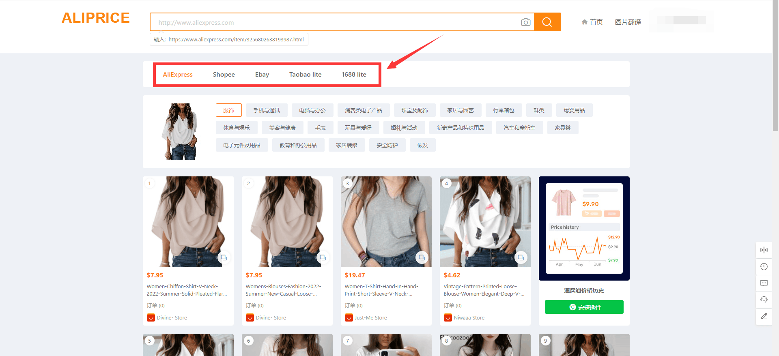Image resolution: width=779 pixels, height=356 pixels.
Task: Visit the Just-Me Store link
Action: coord(371,318)
